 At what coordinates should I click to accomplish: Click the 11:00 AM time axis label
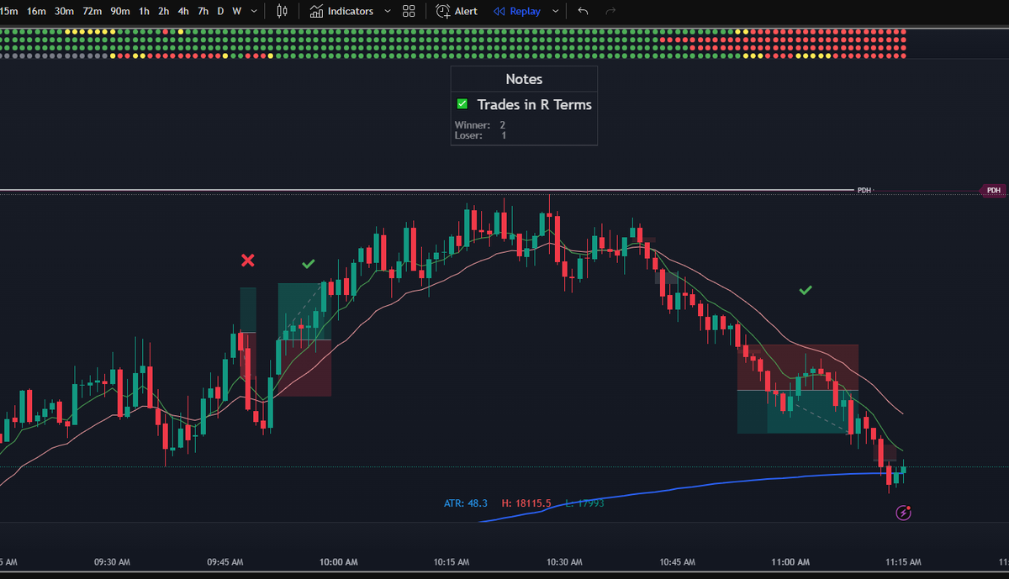click(x=790, y=561)
